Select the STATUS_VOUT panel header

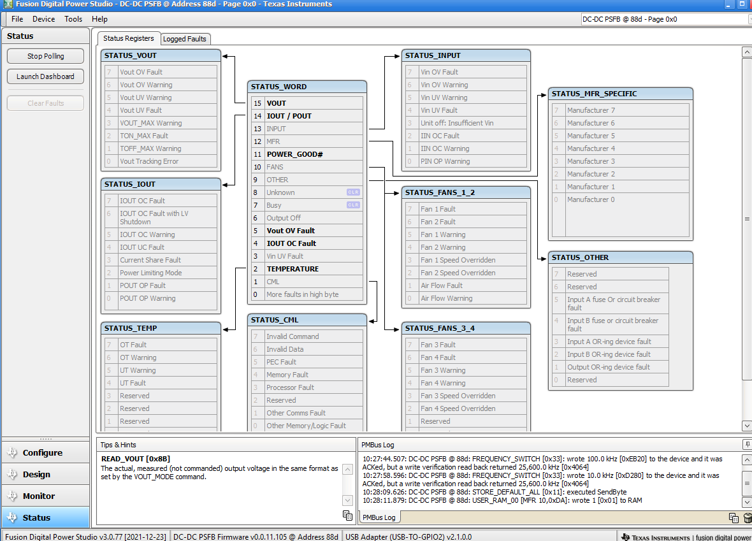(161, 55)
